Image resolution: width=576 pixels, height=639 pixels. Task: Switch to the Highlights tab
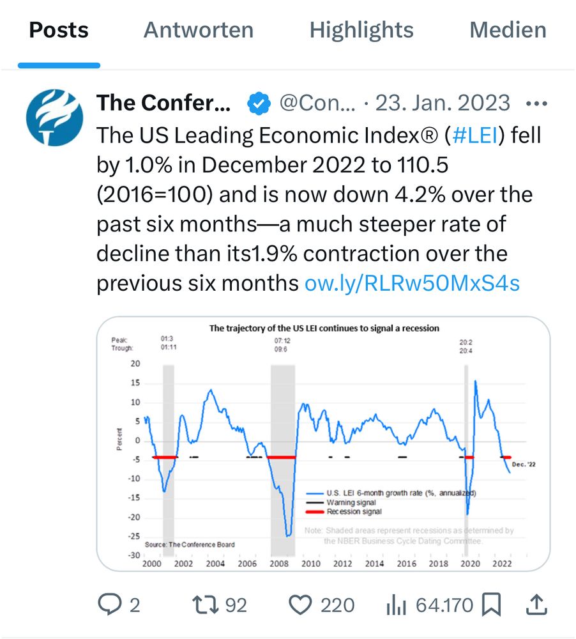tap(361, 30)
